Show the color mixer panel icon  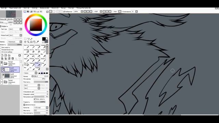[x=35, y=12]
